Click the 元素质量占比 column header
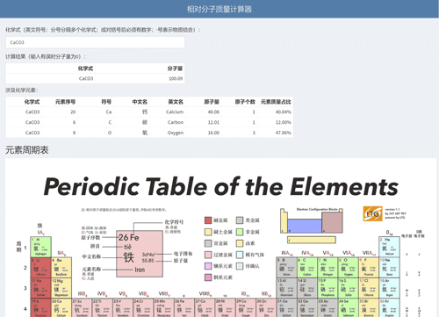 tap(276, 102)
